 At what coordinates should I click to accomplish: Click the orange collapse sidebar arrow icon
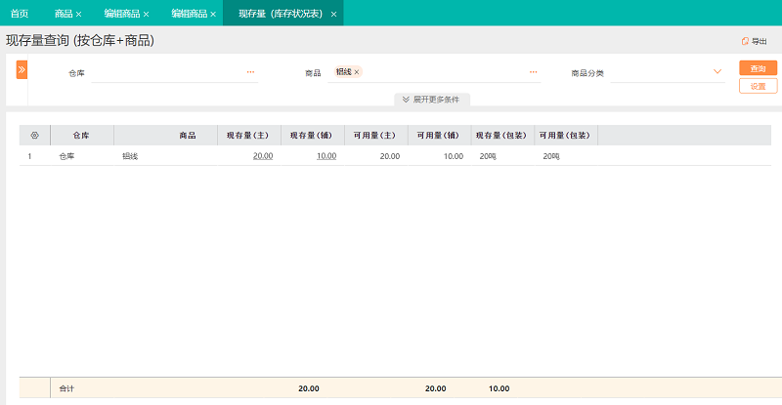coord(22,70)
